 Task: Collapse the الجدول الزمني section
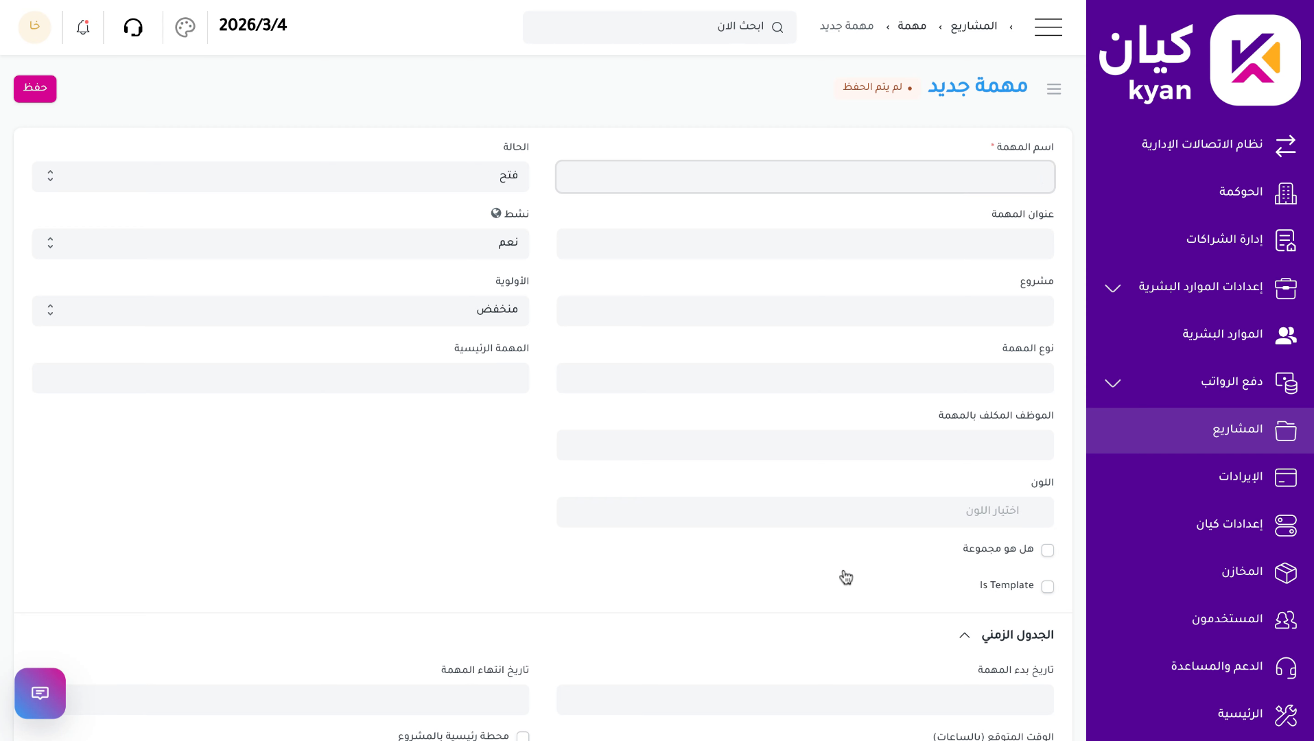(x=963, y=635)
